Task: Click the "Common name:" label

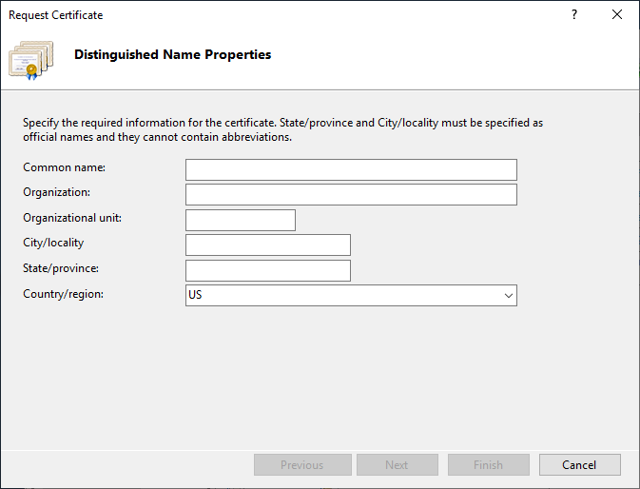Action: 64,167
